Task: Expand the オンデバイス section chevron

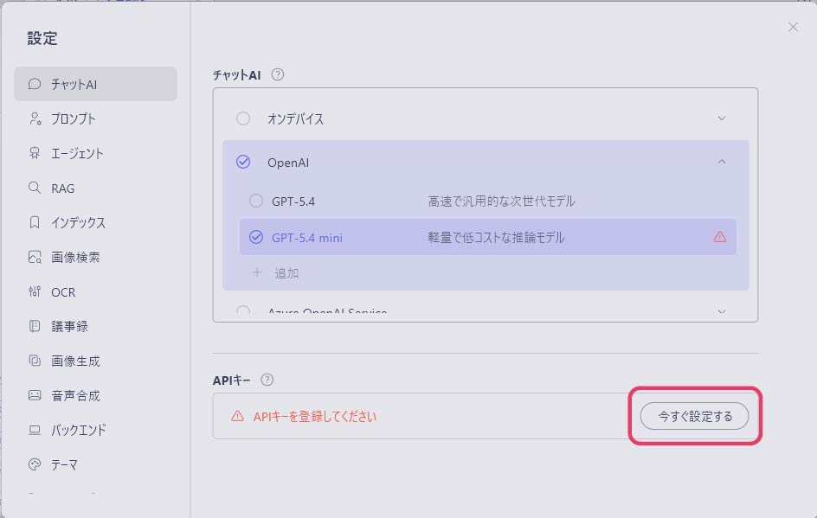Action: [722, 118]
